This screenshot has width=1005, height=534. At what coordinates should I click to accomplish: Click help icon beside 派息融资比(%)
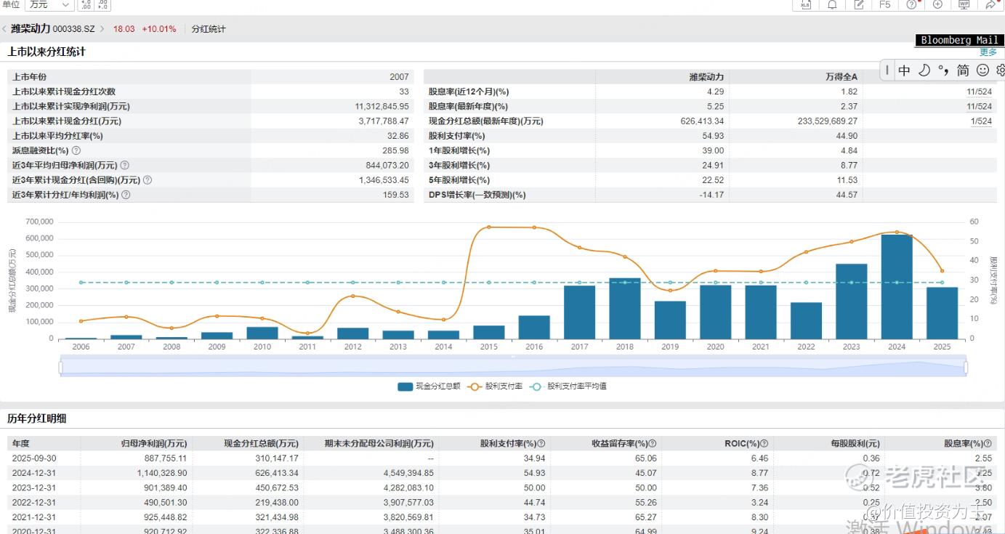pos(76,150)
